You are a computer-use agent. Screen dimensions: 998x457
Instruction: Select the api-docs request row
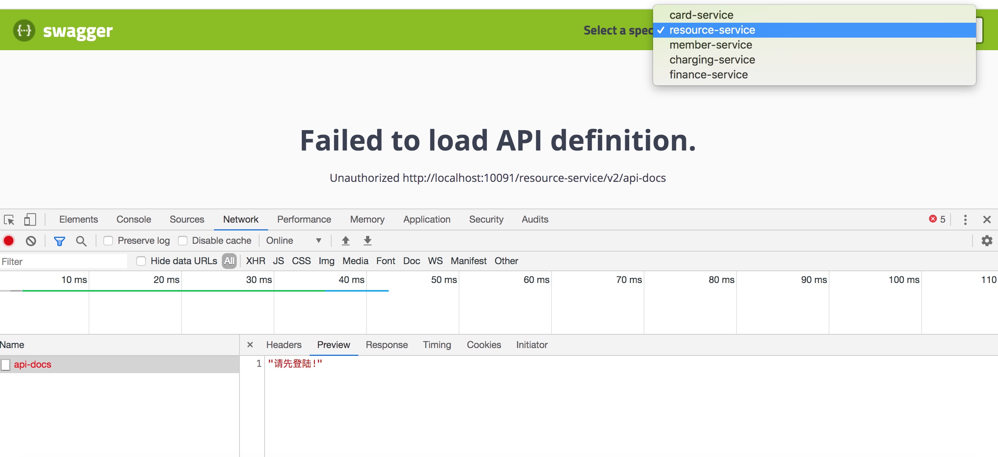(33, 365)
